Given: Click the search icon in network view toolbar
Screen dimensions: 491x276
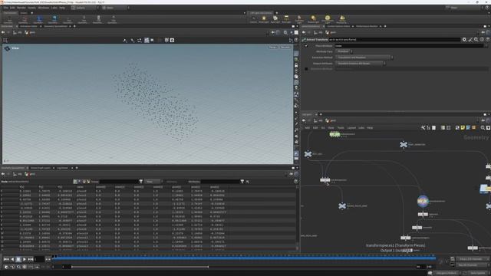Looking at the screenshot, I should click(x=483, y=128).
